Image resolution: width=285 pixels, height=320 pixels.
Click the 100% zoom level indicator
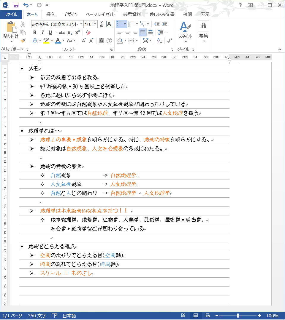pos(272,316)
